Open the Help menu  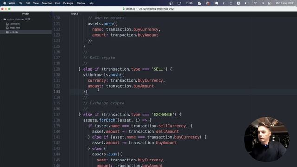[x=91, y=3]
